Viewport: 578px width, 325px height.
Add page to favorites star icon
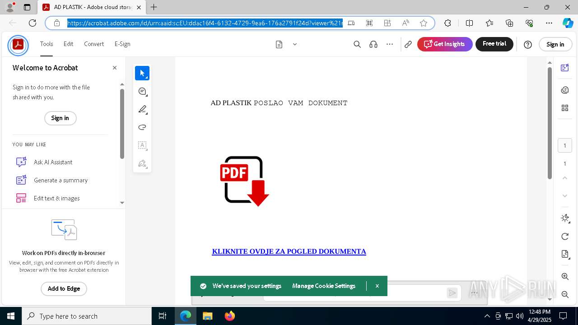click(424, 23)
